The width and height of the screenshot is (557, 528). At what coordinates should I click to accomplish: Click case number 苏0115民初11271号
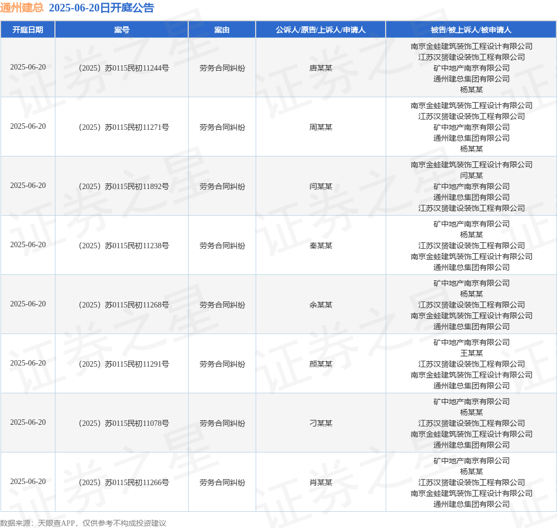tap(123, 128)
